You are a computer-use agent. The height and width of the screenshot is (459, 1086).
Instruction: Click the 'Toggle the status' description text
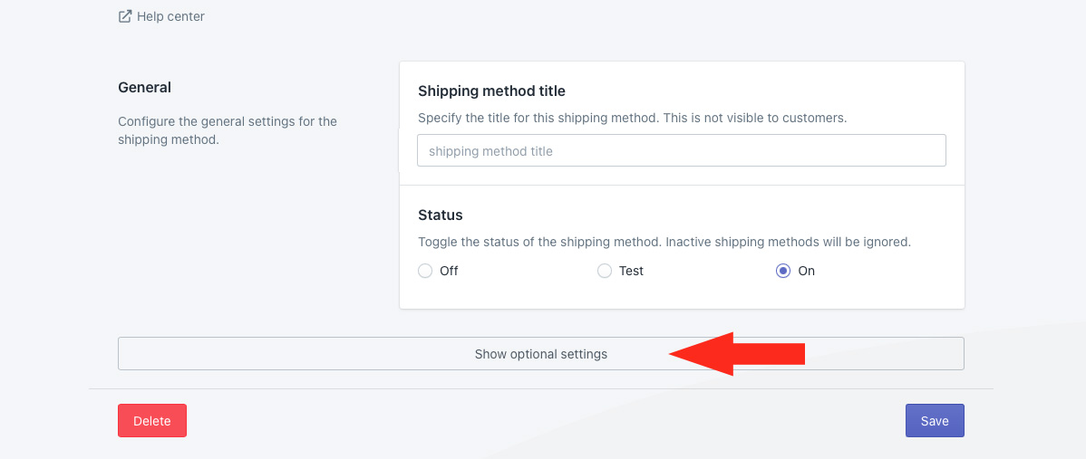click(x=664, y=243)
